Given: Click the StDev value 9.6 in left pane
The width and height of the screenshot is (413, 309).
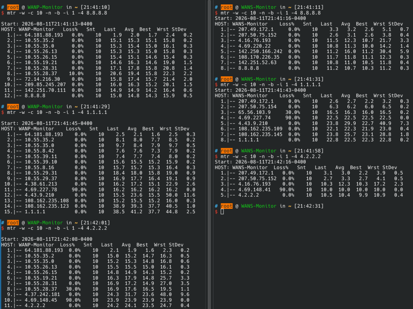Looking at the screenshot, I should tap(185, 294).
